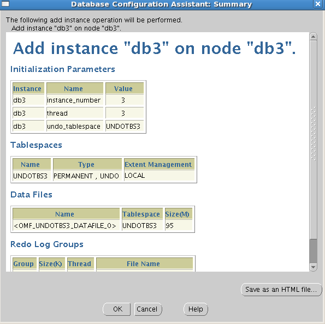Confirm the add instance operation with OK
Screen dimensions: 325x324
click(117, 309)
